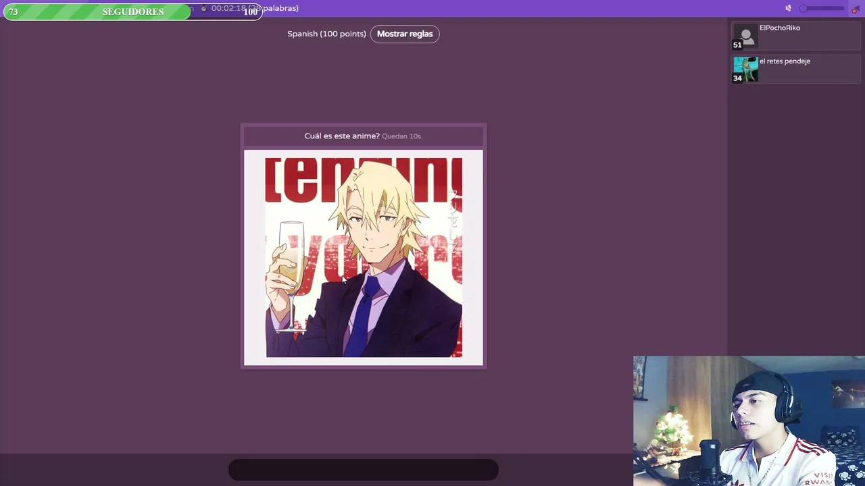Unmute with the muted speaker icon
The height and width of the screenshot is (486, 865).
(x=788, y=8)
